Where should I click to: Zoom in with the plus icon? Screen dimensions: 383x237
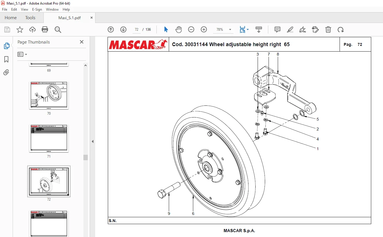(x=204, y=30)
